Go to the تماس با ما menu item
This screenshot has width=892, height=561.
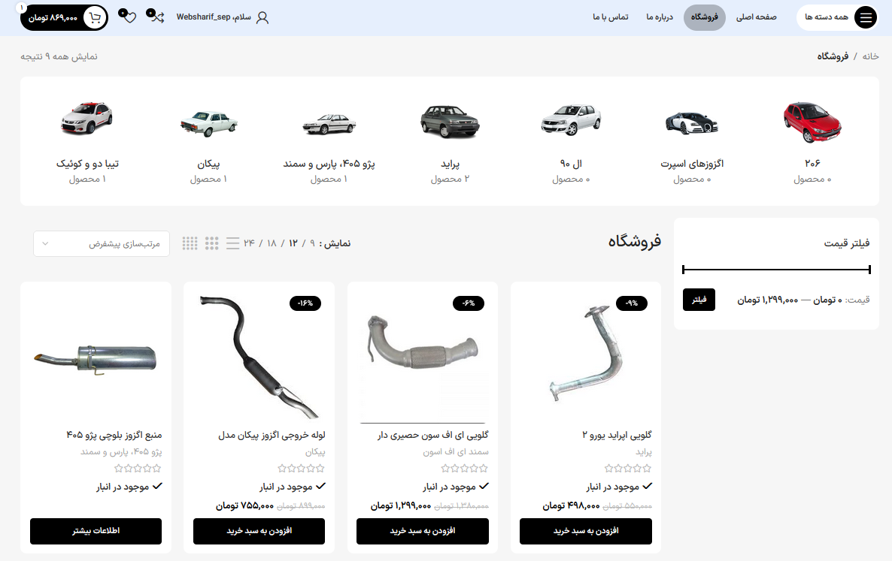[x=611, y=17]
